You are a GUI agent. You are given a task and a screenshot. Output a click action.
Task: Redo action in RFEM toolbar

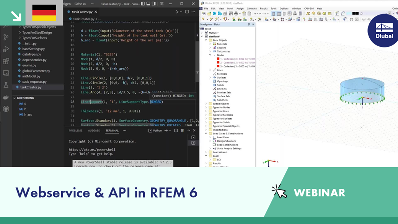tap(264, 13)
